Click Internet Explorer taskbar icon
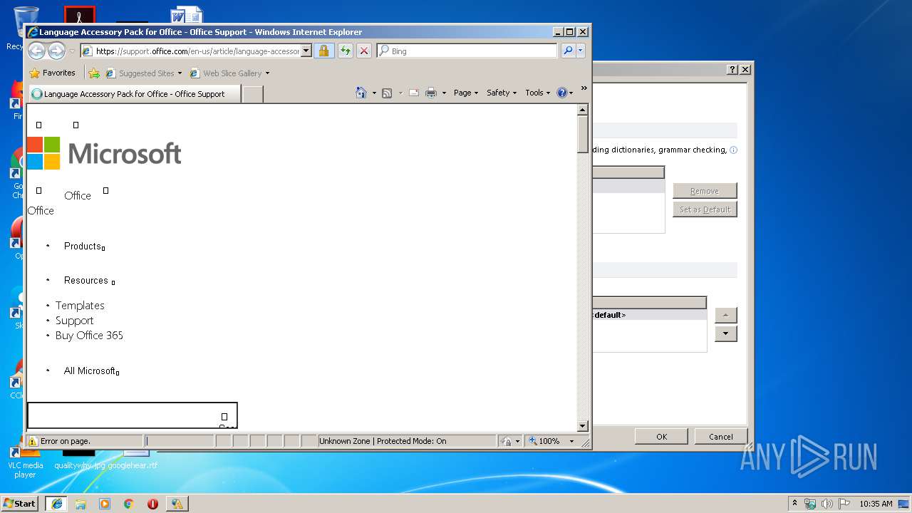 coord(56,503)
